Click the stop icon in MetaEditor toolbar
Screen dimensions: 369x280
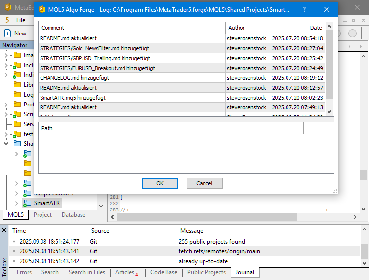[352, 34]
